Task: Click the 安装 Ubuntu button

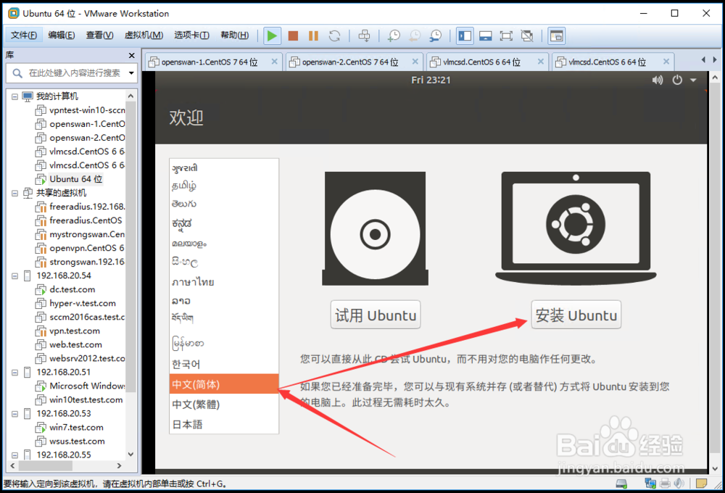Action: coord(576,315)
